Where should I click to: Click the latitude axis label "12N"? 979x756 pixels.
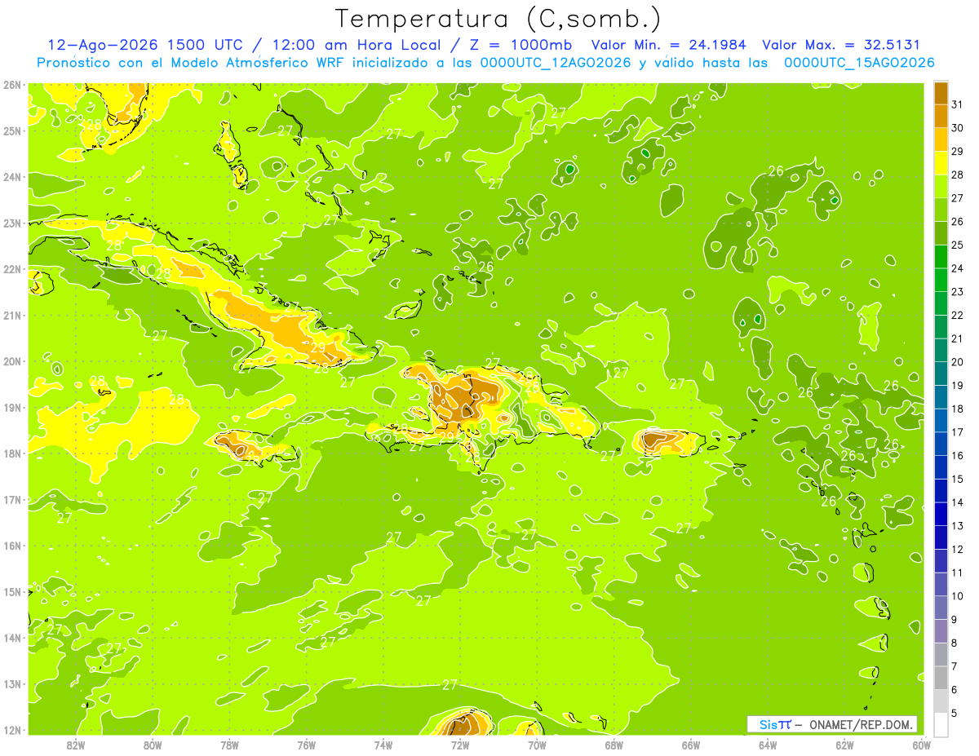(x=11, y=730)
